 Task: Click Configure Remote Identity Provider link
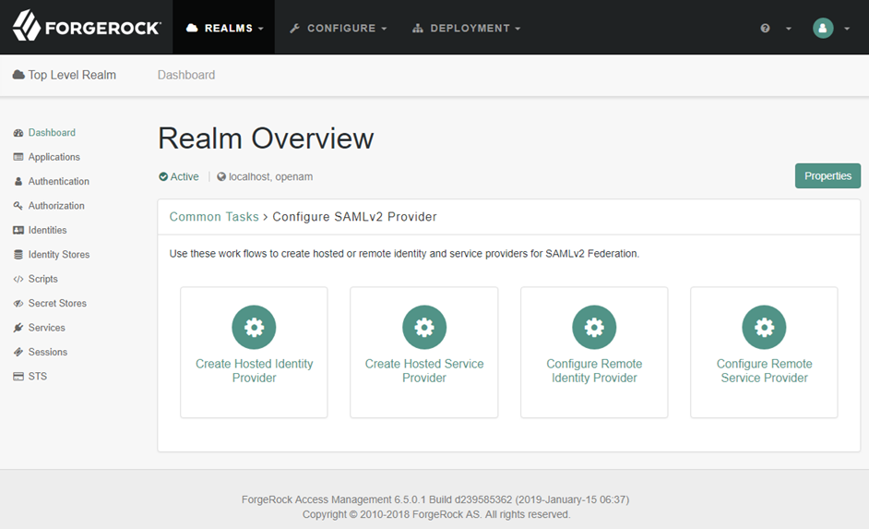(594, 370)
